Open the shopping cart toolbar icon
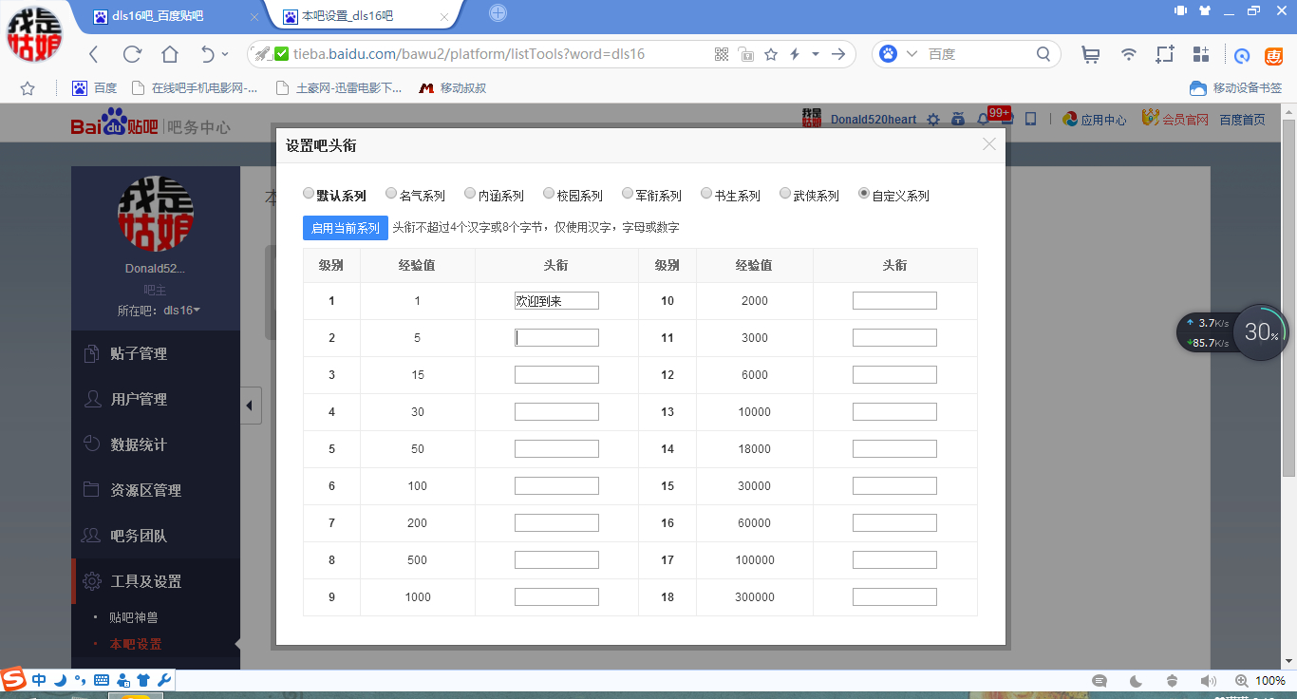The image size is (1297, 699). coord(1091,55)
